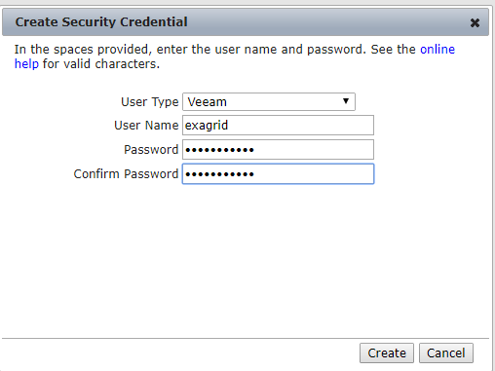Click the User Type label
This screenshot has width=495, height=371.
[150, 102]
